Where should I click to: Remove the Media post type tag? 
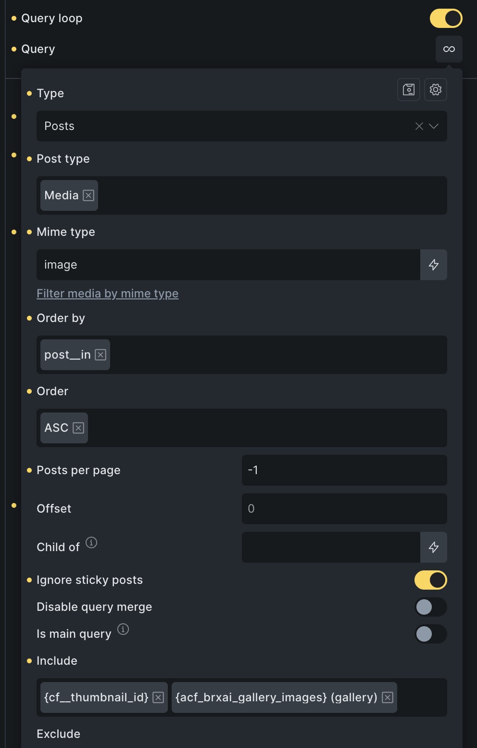click(x=88, y=195)
